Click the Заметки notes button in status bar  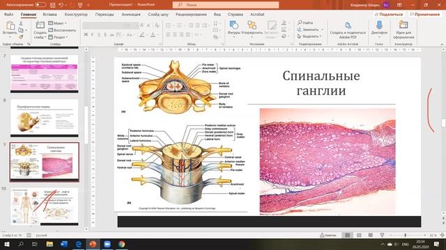click(x=328, y=235)
